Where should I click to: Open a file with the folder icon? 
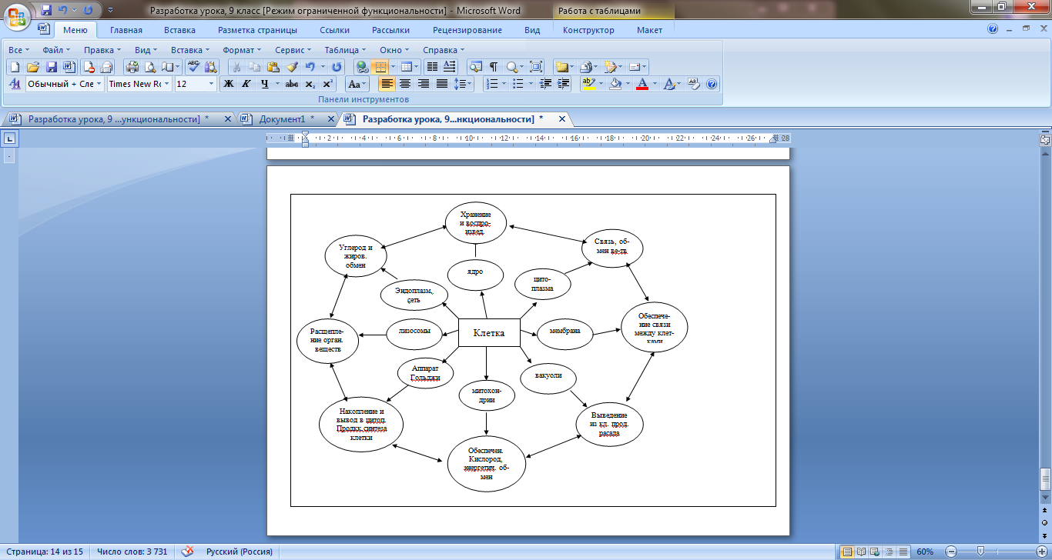click(x=32, y=67)
